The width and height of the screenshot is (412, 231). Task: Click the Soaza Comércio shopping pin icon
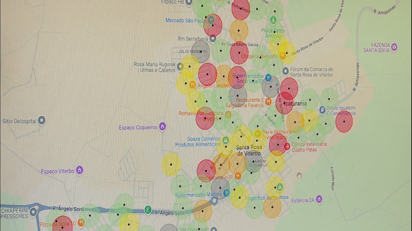pyautogui.click(x=225, y=140)
